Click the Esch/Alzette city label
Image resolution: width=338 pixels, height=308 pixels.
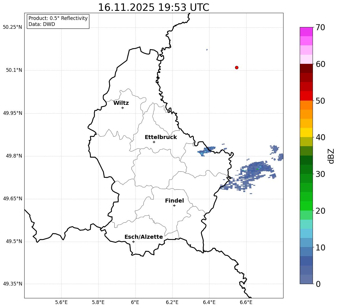point(144,237)
